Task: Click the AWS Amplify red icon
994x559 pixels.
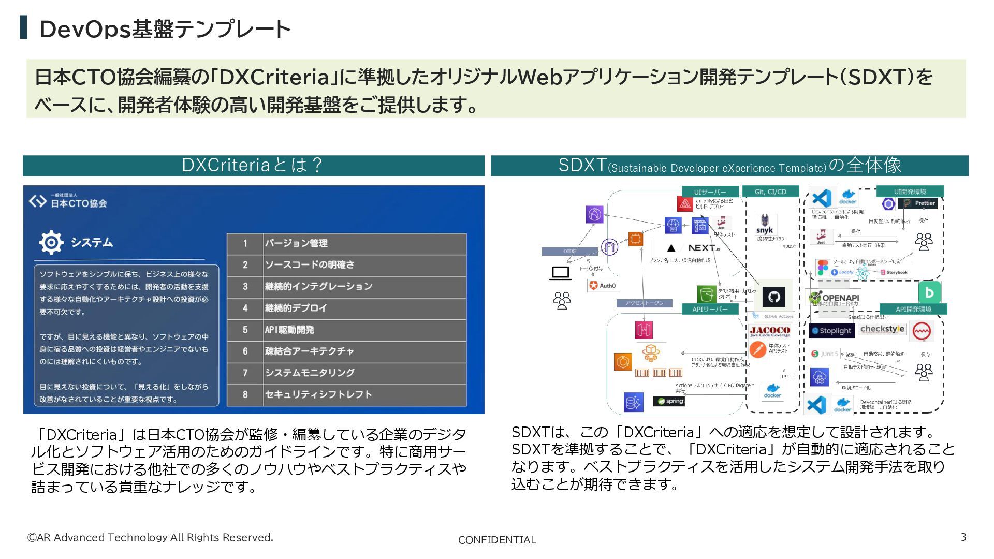Action: [x=685, y=204]
